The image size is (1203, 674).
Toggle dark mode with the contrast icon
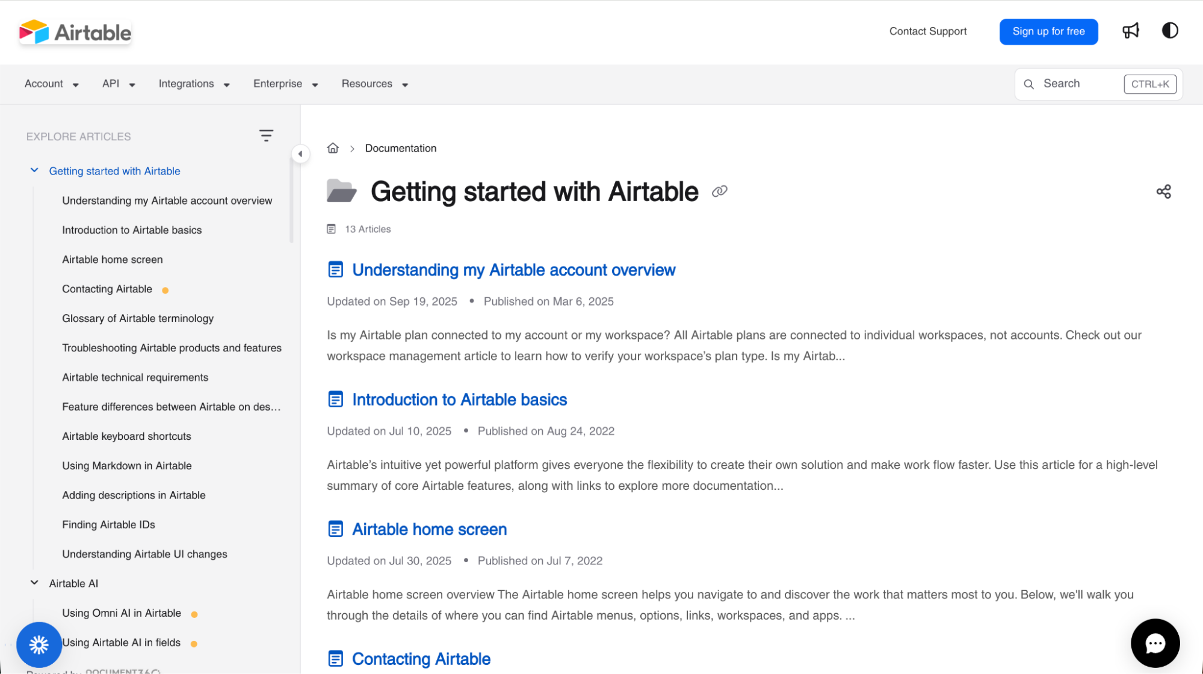click(x=1169, y=31)
